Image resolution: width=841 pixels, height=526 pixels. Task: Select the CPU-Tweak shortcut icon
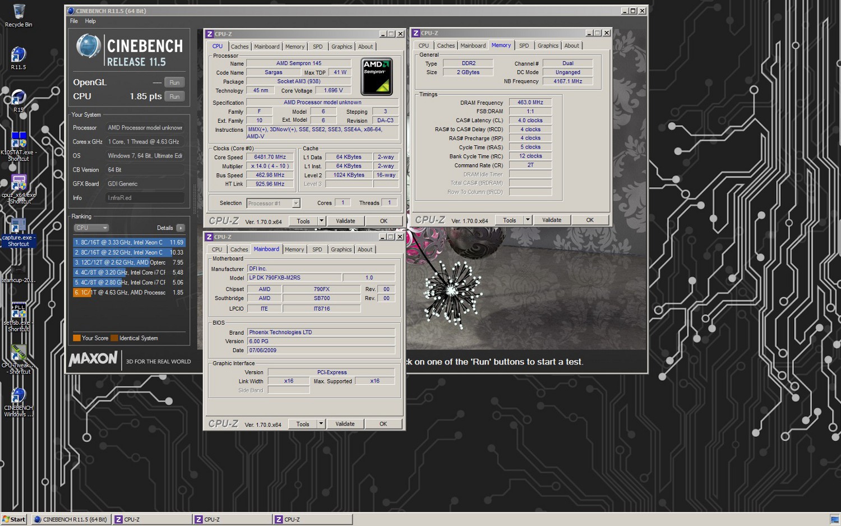(x=19, y=360)
